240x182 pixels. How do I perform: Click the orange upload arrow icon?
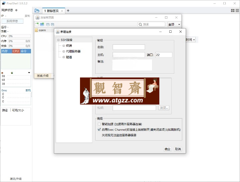click(x=2, y=73)
